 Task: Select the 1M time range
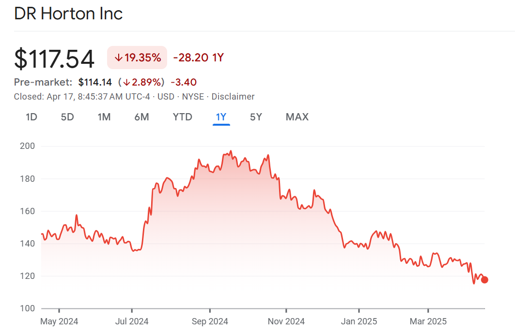pyautogui.click(x=104, y=117)
